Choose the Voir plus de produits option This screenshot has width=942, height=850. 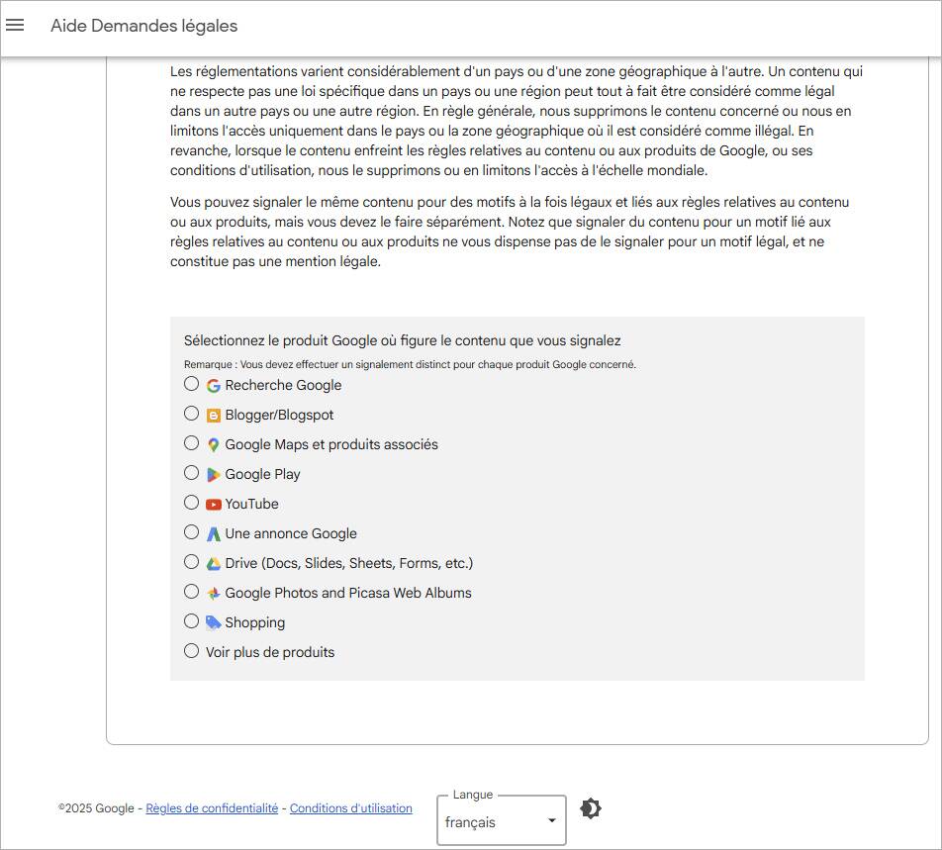coord(192,651)
